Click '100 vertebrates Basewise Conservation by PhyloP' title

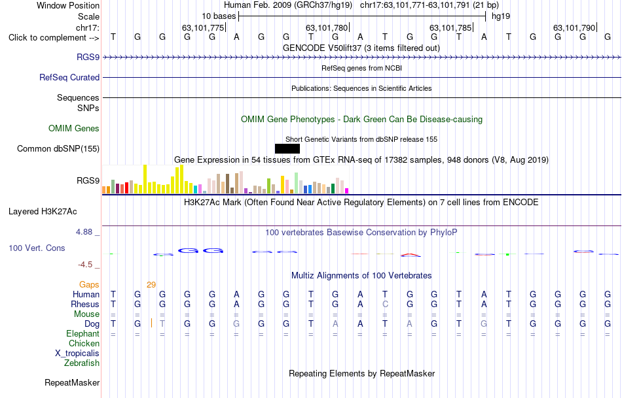pyautogui.click(x=361, y=233)
